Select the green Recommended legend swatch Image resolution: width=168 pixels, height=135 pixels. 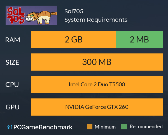coord(124,127)
